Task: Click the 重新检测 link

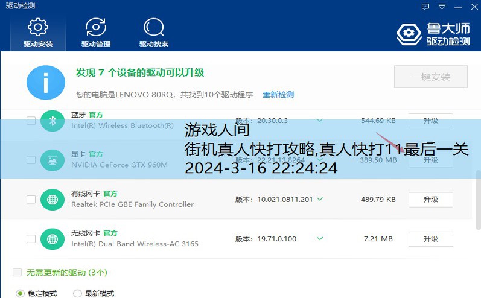Action: (x=278, y=95)
